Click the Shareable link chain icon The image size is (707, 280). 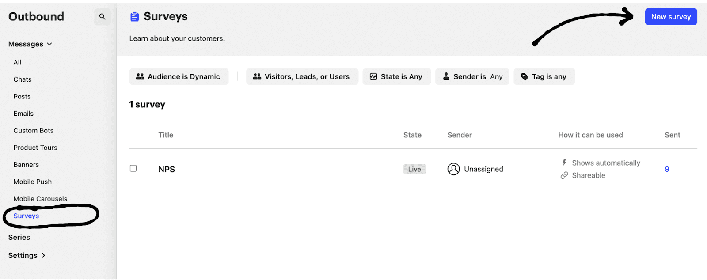pyautogui.click(x=564, y=175)
